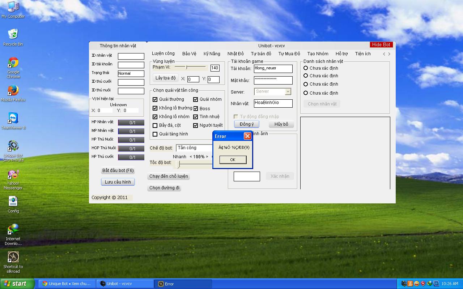Focus the Nhân vật character name field
463x289 pixels.
(x=273, y=103)
